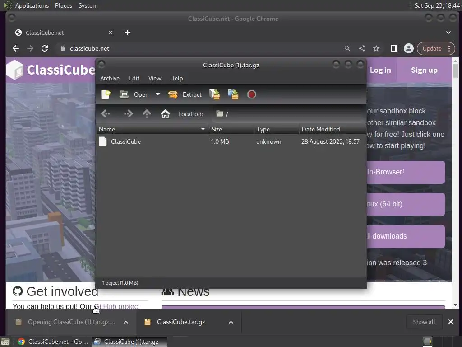Close the ClassiCube.net tab
Image resolution: width=462 pixels, height=347 pixels.
point(111,33)
